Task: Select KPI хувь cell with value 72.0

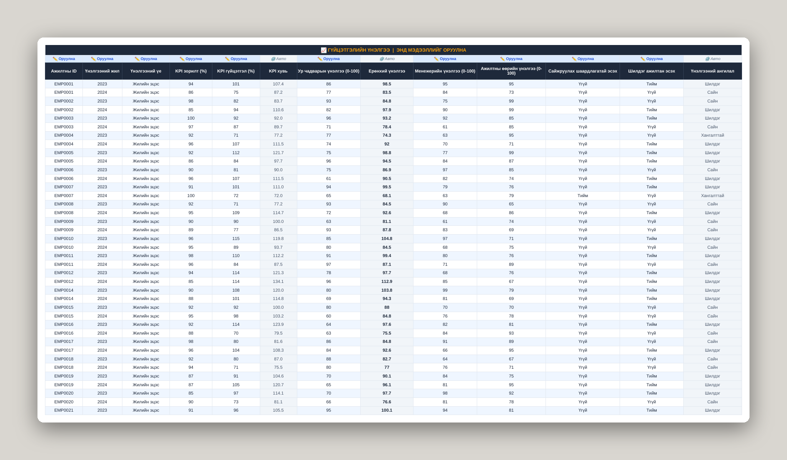Action: click(x=278, y=196)
